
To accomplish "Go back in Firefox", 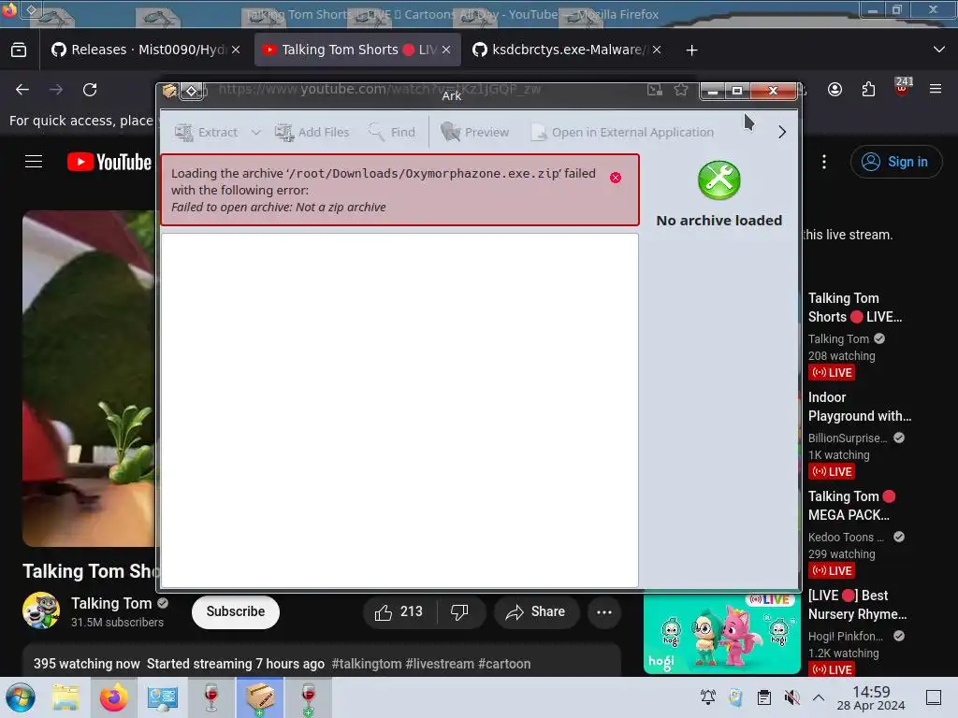I will (22, 90).
